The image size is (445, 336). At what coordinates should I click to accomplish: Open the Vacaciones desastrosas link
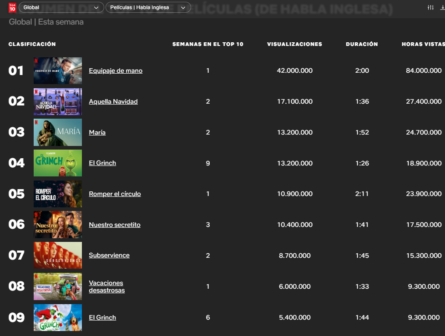click(x=107, y=286)
